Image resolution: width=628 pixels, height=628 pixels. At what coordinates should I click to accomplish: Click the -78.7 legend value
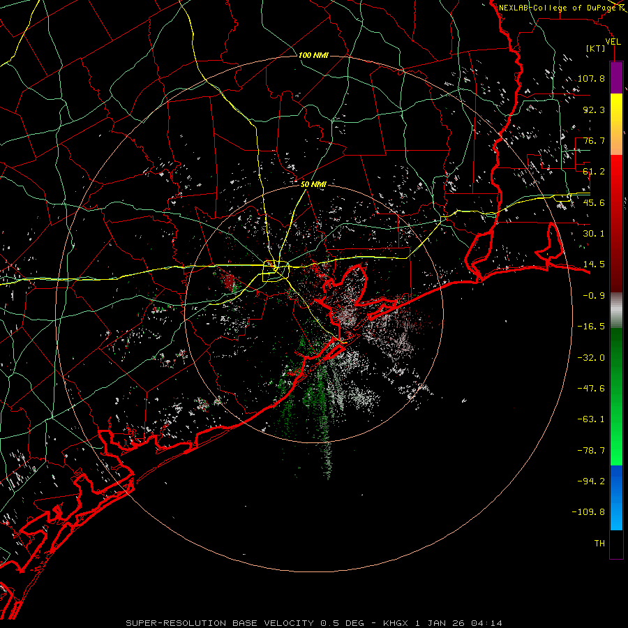591,451
